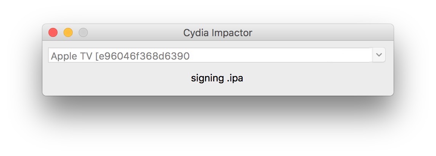The image size is (436, 156).
Task: Click the word "Impactor" in the title bar
Action: coord(232,33)
